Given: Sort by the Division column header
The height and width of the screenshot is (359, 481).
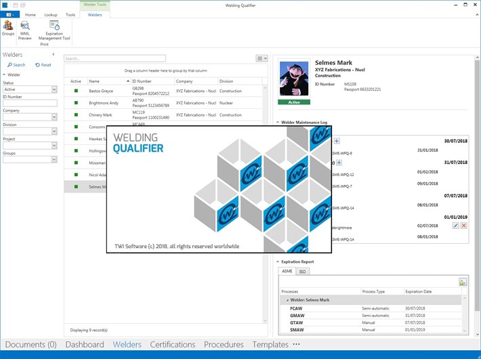Looking at the screenshot, I should [240, 81].
